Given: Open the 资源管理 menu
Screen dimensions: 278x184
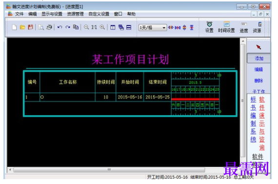Looking at the screenshot, I should 75,14.
